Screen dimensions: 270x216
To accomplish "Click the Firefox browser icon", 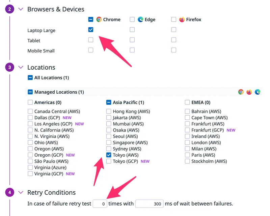I will [x=182, y=20].
